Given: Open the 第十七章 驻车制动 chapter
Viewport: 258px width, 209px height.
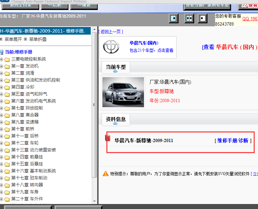Looking at the screenshot, I should 29,178.
